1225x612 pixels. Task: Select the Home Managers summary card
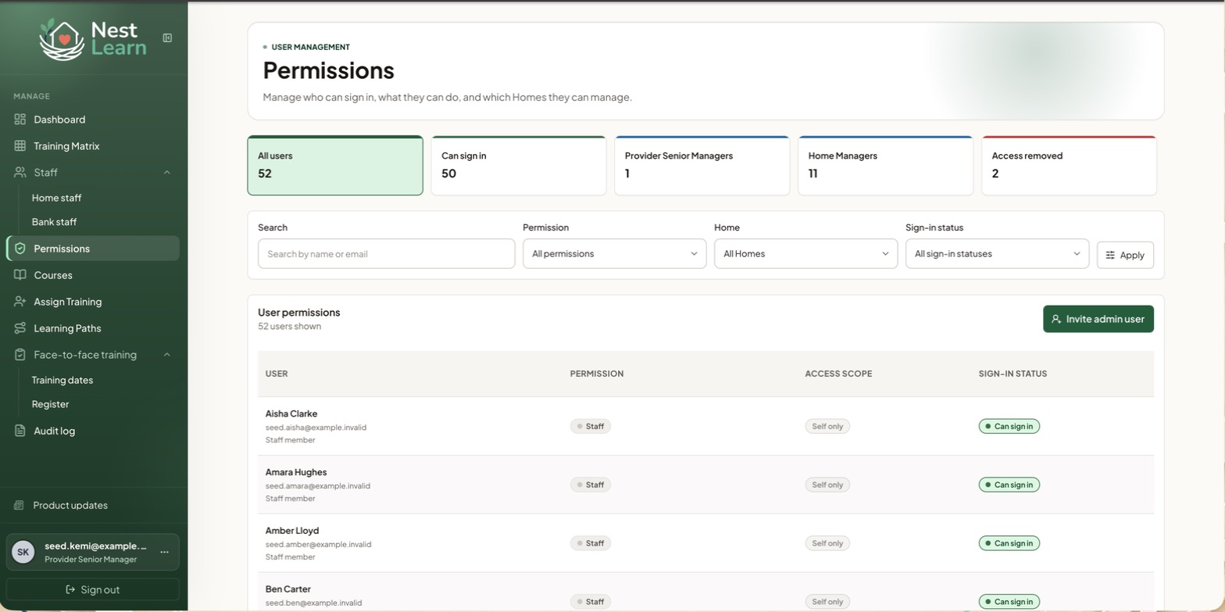885,166
